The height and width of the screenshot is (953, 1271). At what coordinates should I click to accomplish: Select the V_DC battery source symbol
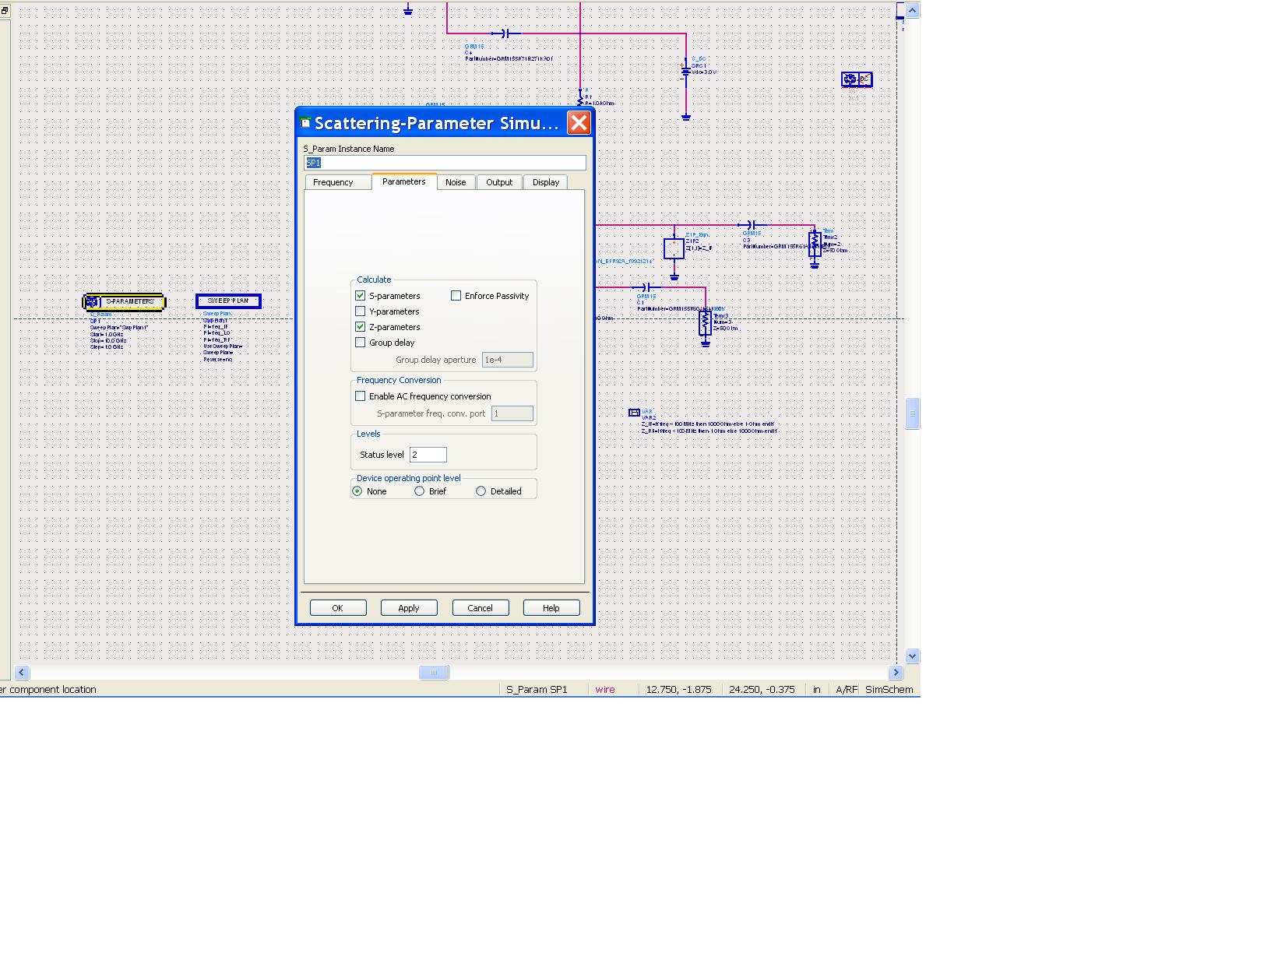click(685, 71)
